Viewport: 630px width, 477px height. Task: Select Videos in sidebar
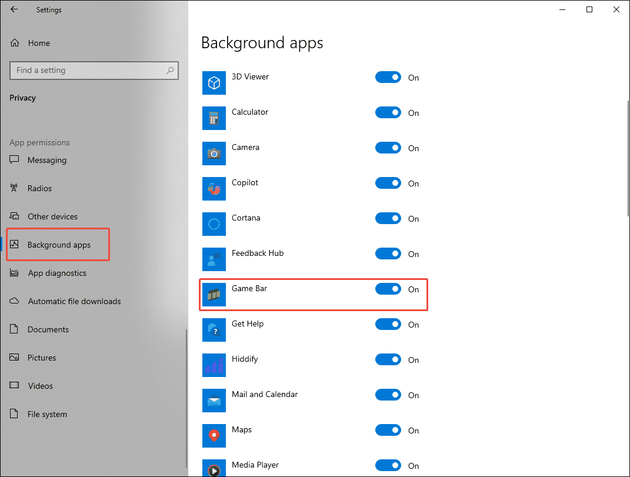[40, 386]
